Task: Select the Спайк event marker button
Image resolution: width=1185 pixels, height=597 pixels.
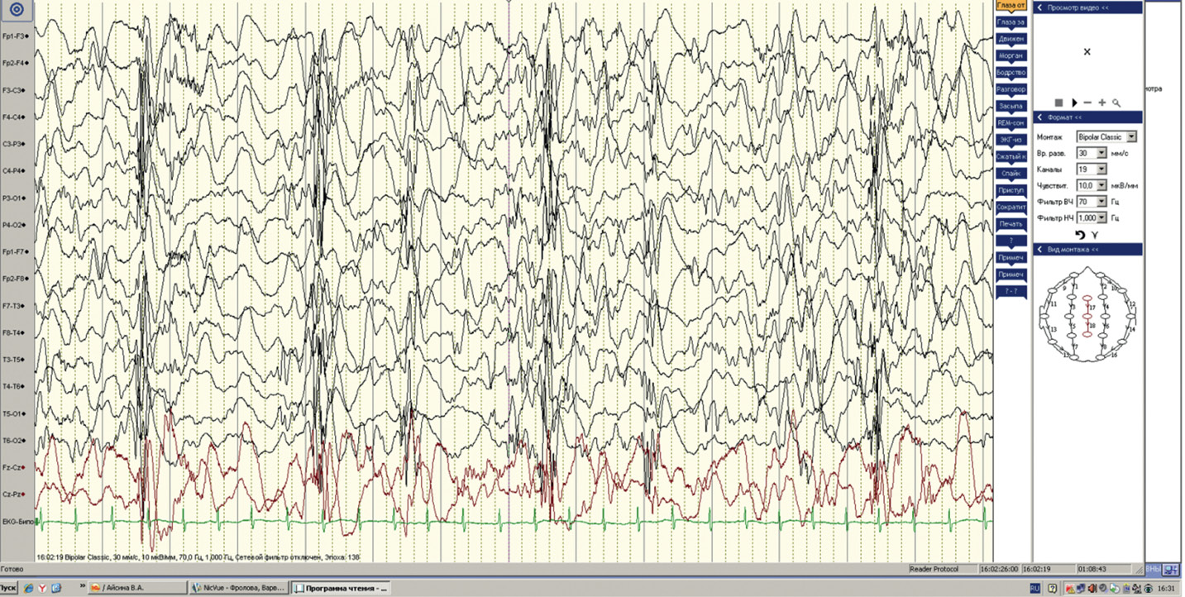Action: [1011, 173]
